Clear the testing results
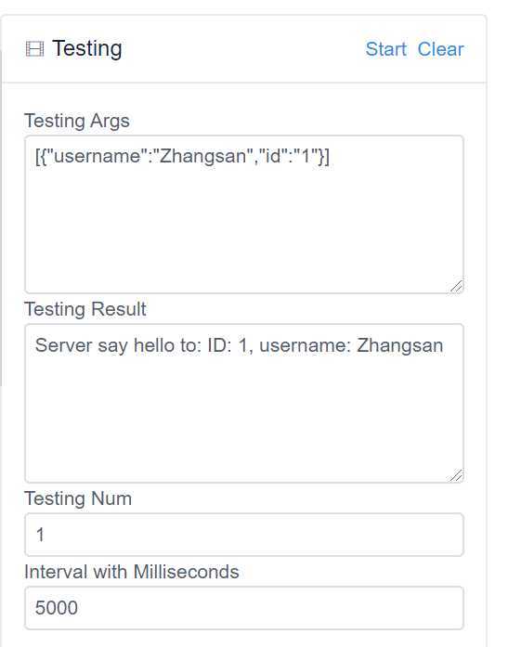Image resolution: width=508 pixels, height=647 pixels. 440,49
